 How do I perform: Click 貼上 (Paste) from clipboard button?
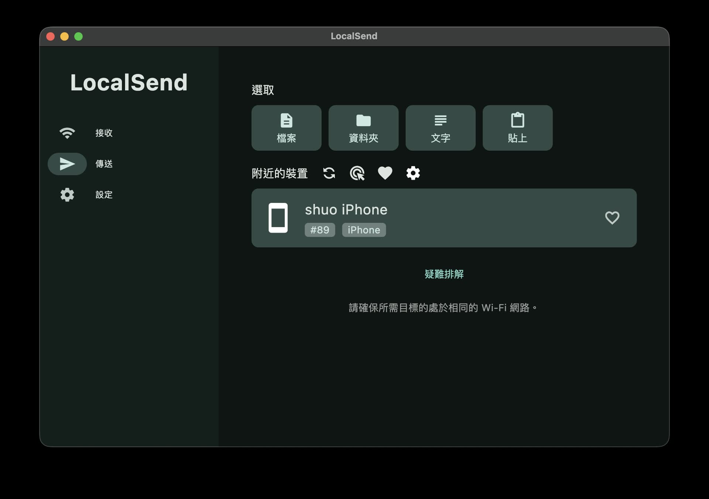point(517,128)
